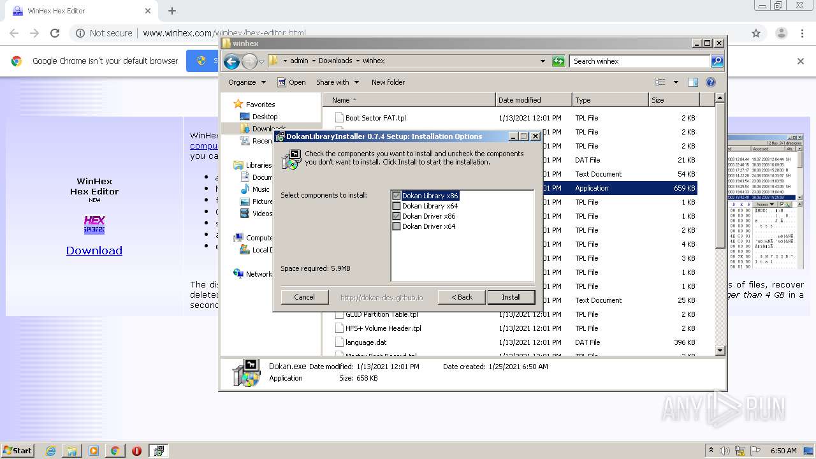This screenshot has width=816, height=459.
Task: Reload the Chrome page
Action: click(x=55, y=33)
